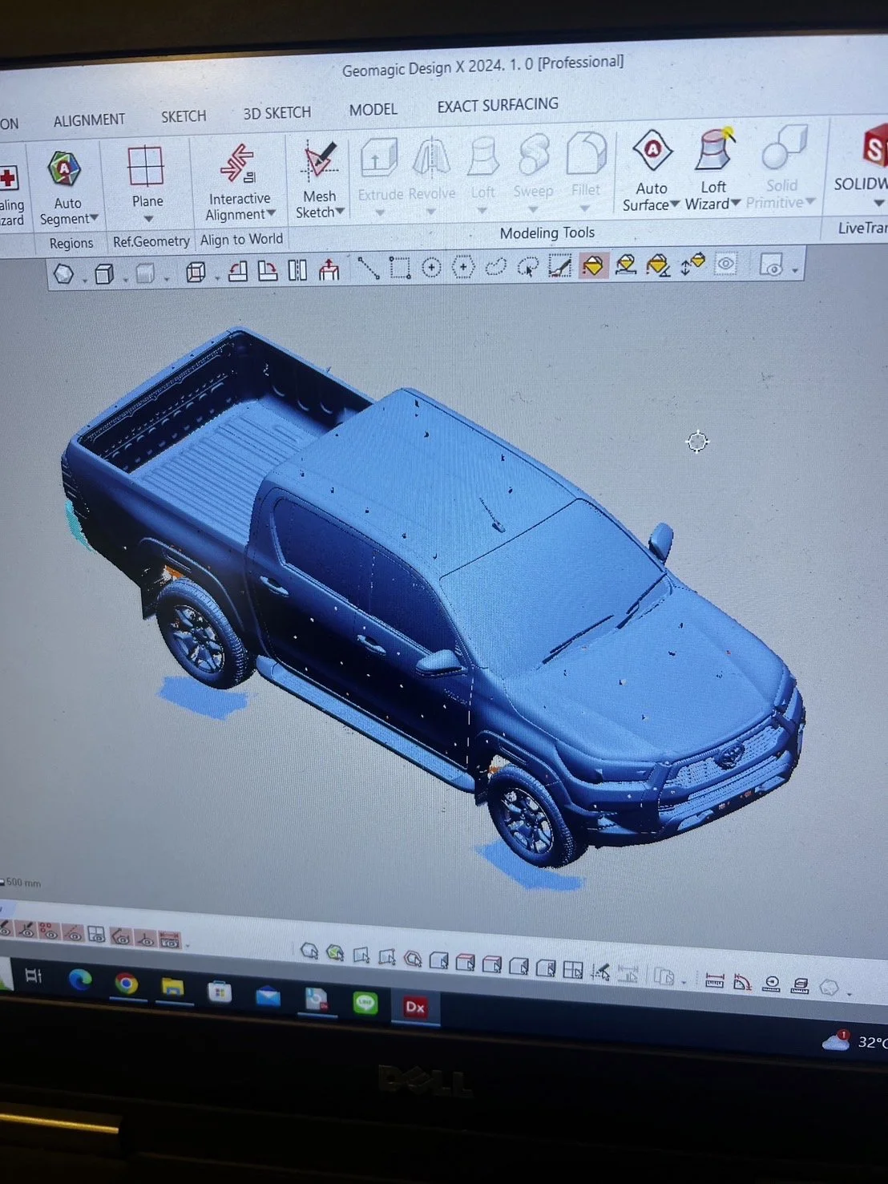Expand the Auto Surface dropdown arrow
Image resolution: width=888 pixels, height=1184 pixels.
tap(675, 204)
